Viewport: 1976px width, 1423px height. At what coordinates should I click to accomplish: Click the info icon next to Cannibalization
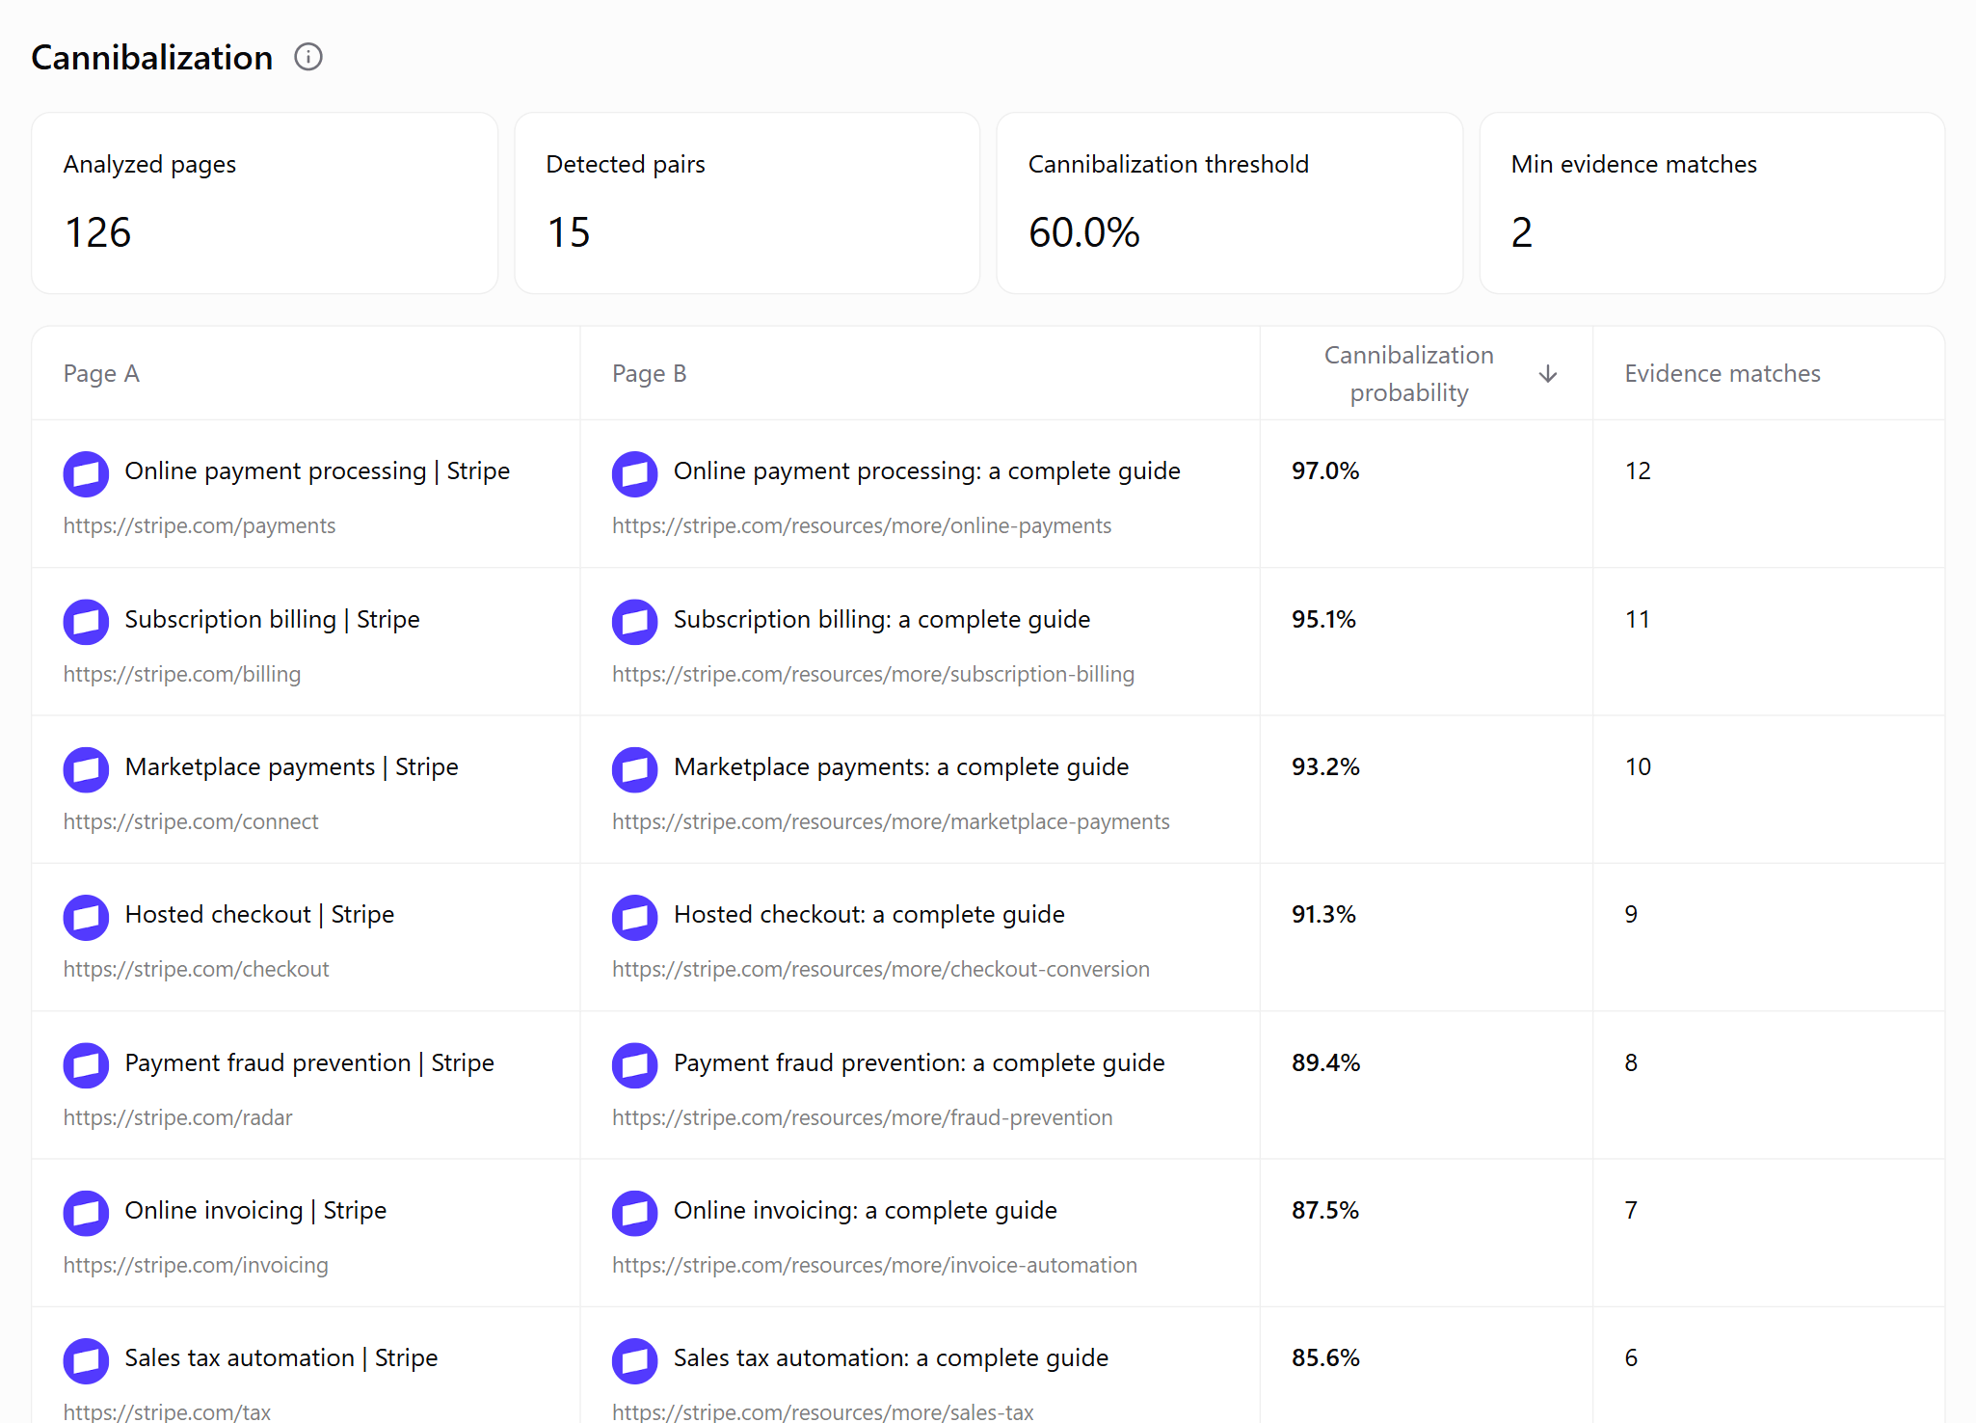pos(308,58)
